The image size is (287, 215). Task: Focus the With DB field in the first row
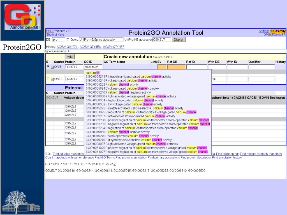[217, 67]
